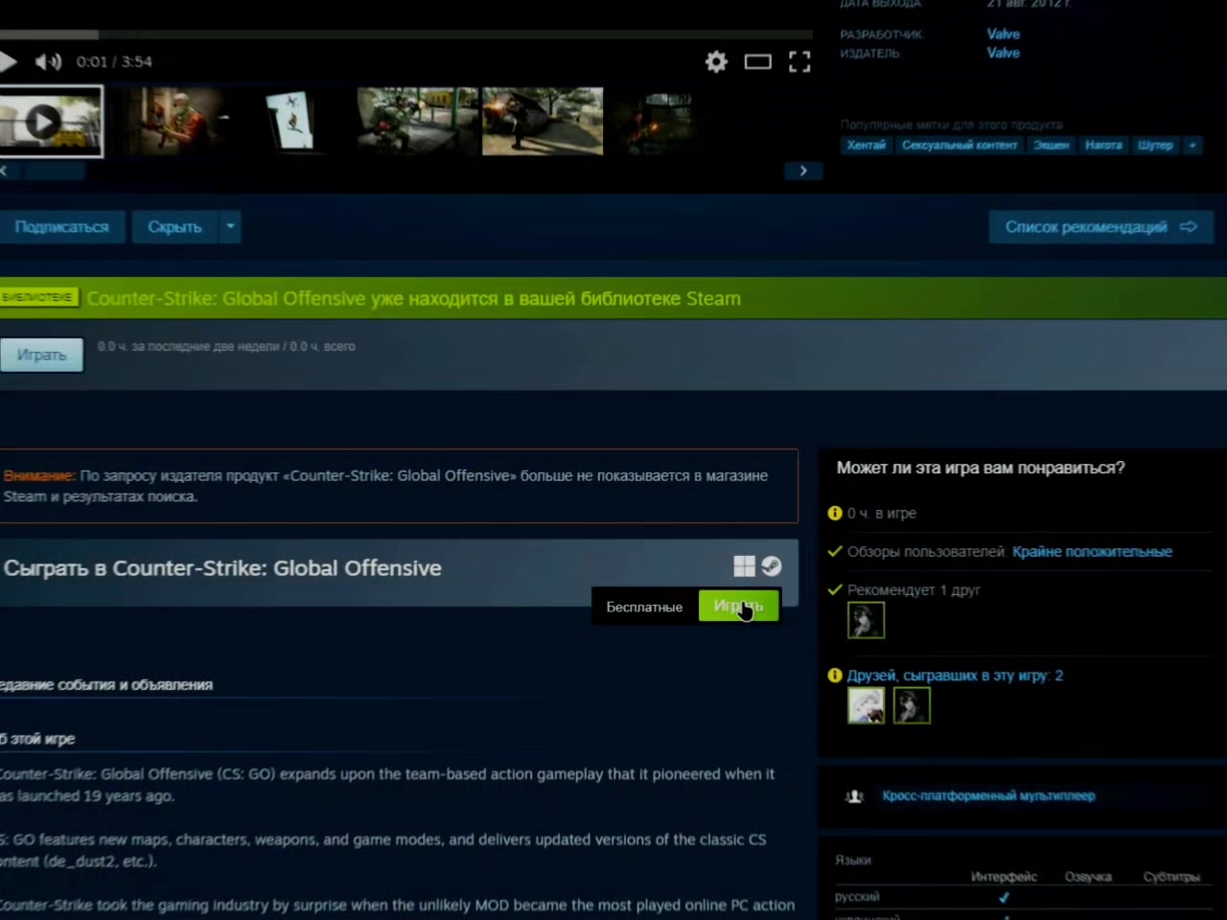Click the green Играть button
The image size is (1227, 920).
click(x=738, y=606)
